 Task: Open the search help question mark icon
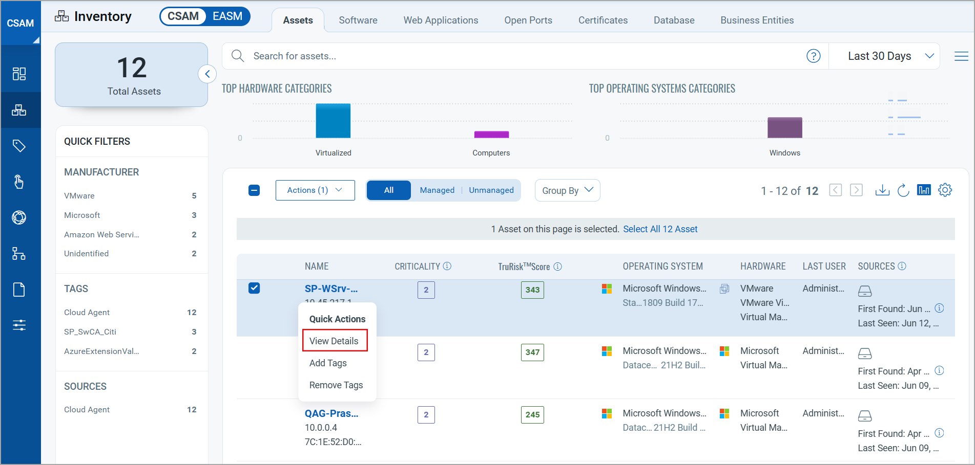coord(814,56)
